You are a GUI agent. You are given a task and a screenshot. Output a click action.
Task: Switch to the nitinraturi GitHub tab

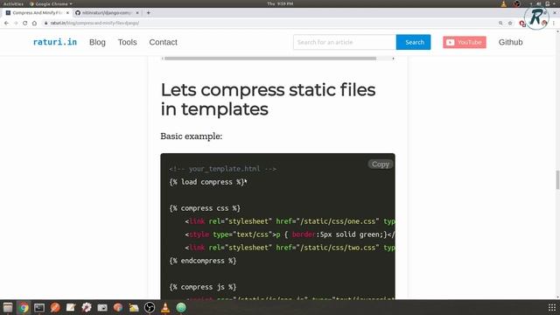[x=107, y=13]
